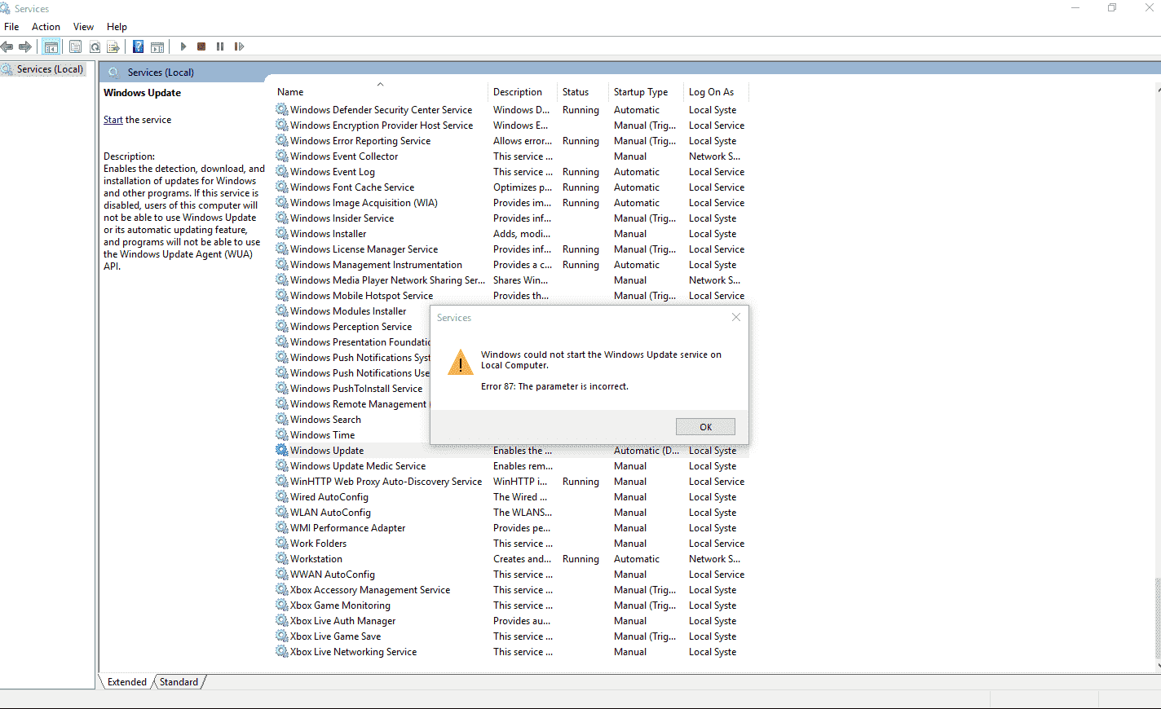Select Windows Error Reporting Service row
The image size is (1161, 709).
511,141
